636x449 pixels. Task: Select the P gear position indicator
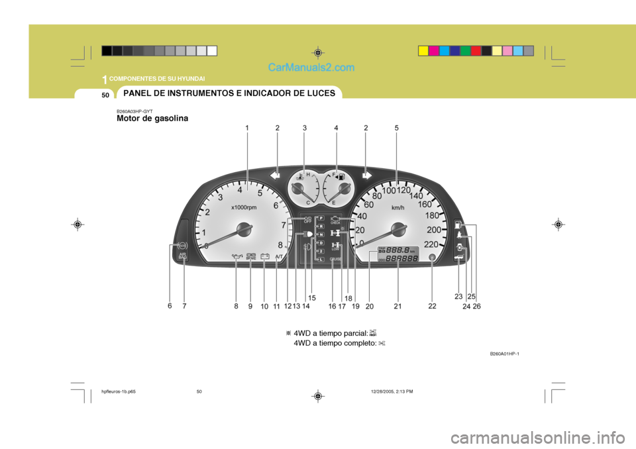pos(321,219)
